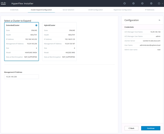Expand the settings dropdown chevron
164x134 pixels.
tap(162, 3)
